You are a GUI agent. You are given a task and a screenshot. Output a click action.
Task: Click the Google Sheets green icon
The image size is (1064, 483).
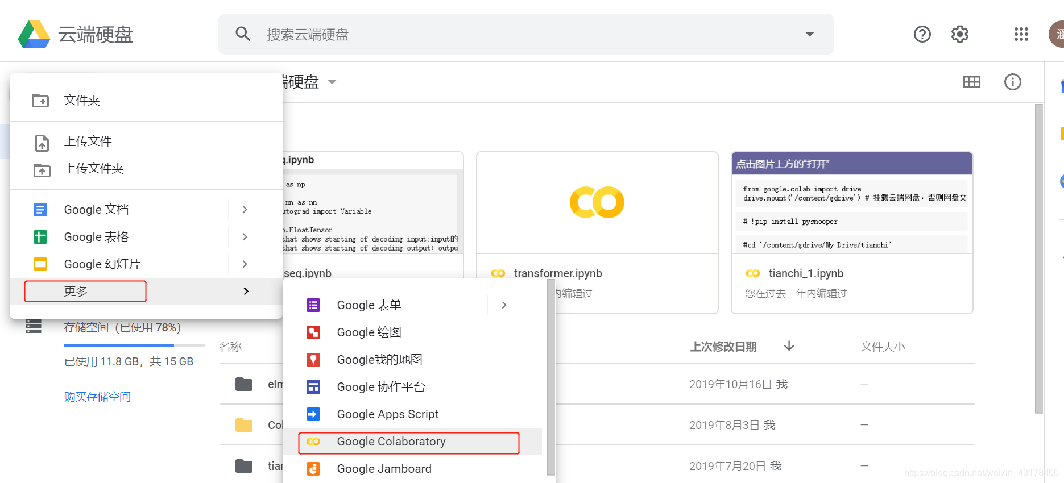pos(40,237)
